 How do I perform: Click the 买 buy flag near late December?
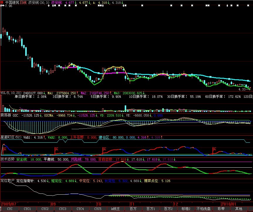[214, 149]
